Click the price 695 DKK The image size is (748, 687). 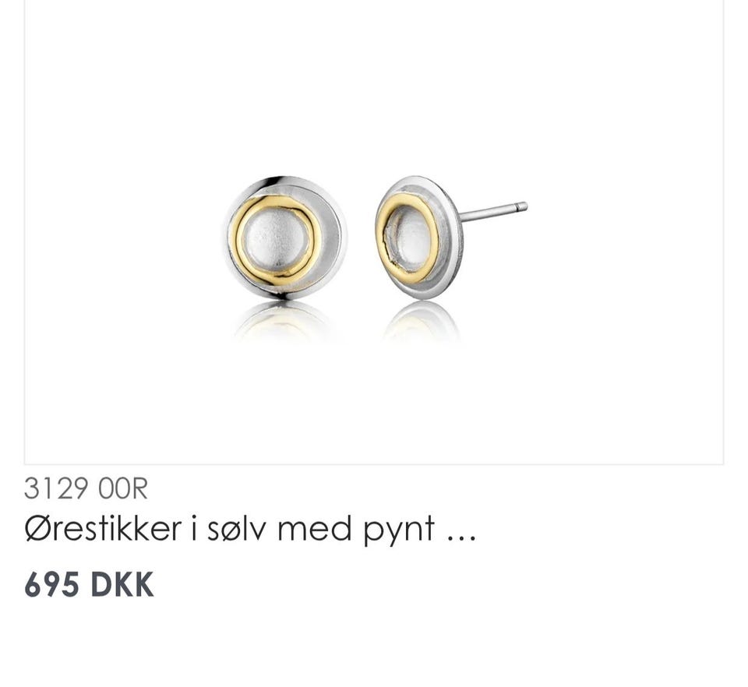point(89,584)
